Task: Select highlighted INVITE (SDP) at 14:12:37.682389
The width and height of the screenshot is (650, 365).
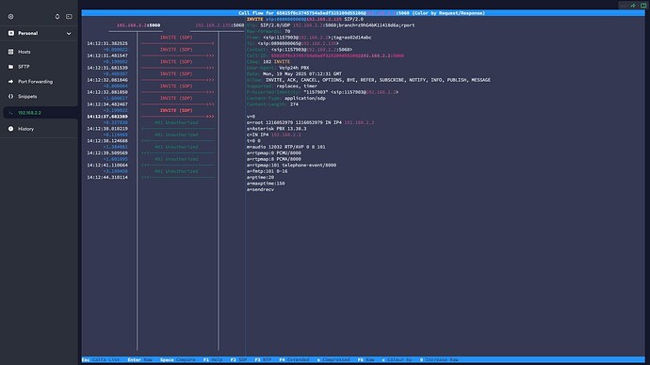Action: [x=176, y=110]
